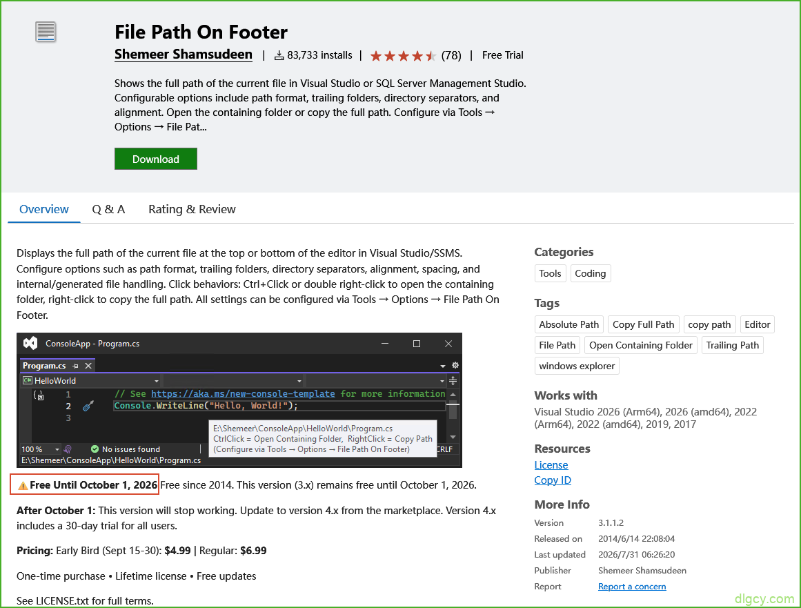Image resolution: width=801 pixels, height=608 pixels.
Task: Click the Console.WriteLine code line
Action: tap(206, 406)
